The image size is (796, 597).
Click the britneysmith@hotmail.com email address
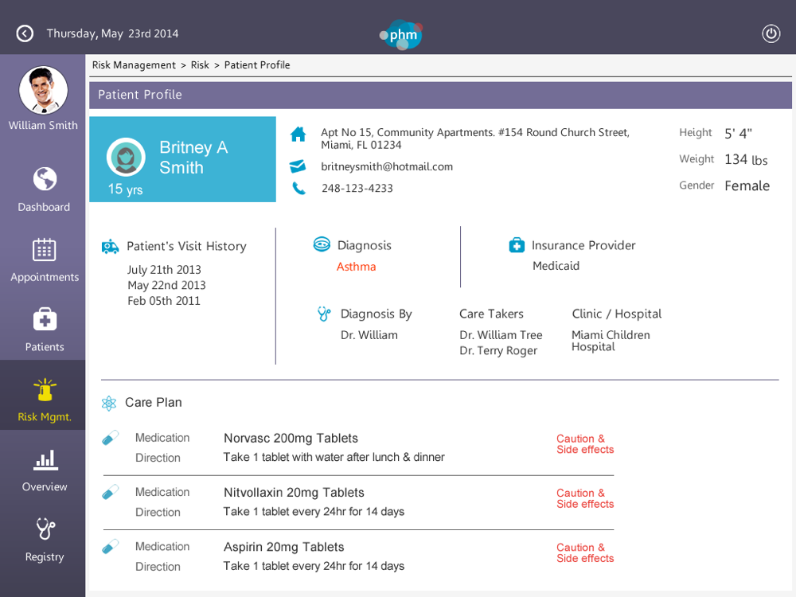pos(387,166)
